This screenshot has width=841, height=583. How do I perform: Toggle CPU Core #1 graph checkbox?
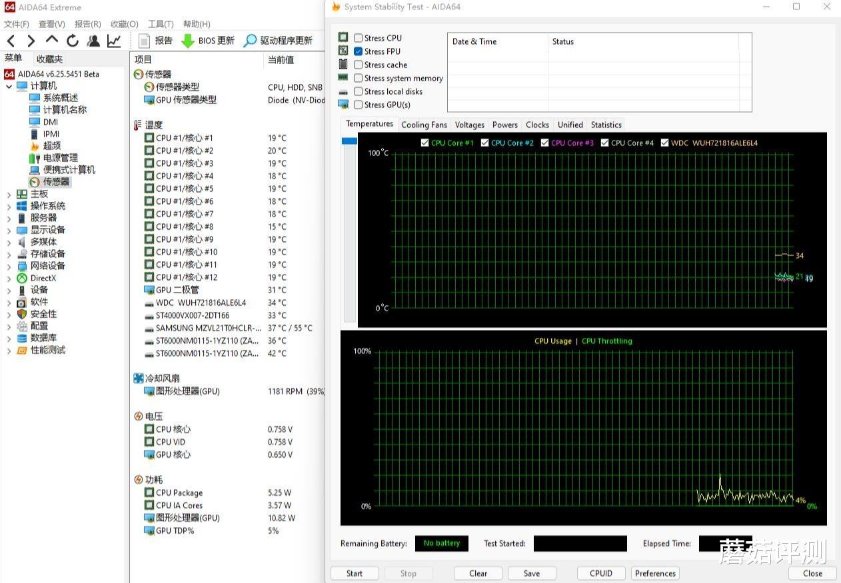425,143
